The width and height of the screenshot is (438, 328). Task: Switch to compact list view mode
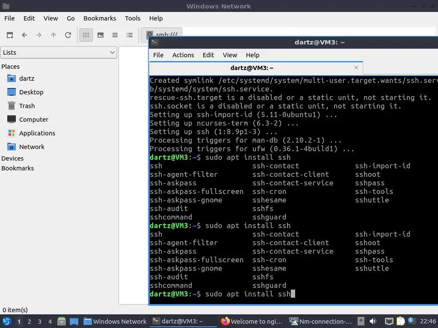click(x=115, y=35)
